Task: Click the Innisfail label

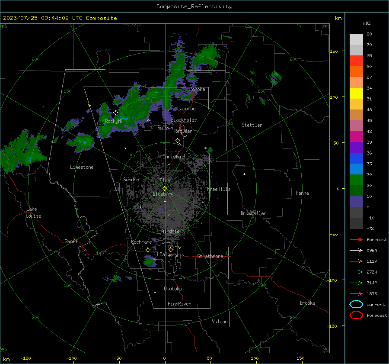Action: 174,157
